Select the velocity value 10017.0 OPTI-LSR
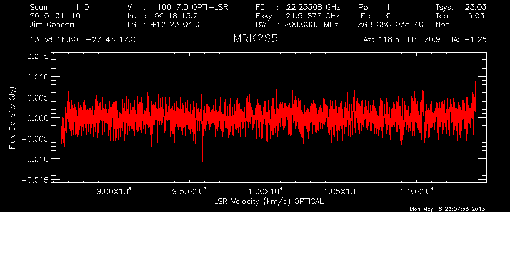Image resolution: width=520 pixels, height=265 pixels. (x=192, y=7)
